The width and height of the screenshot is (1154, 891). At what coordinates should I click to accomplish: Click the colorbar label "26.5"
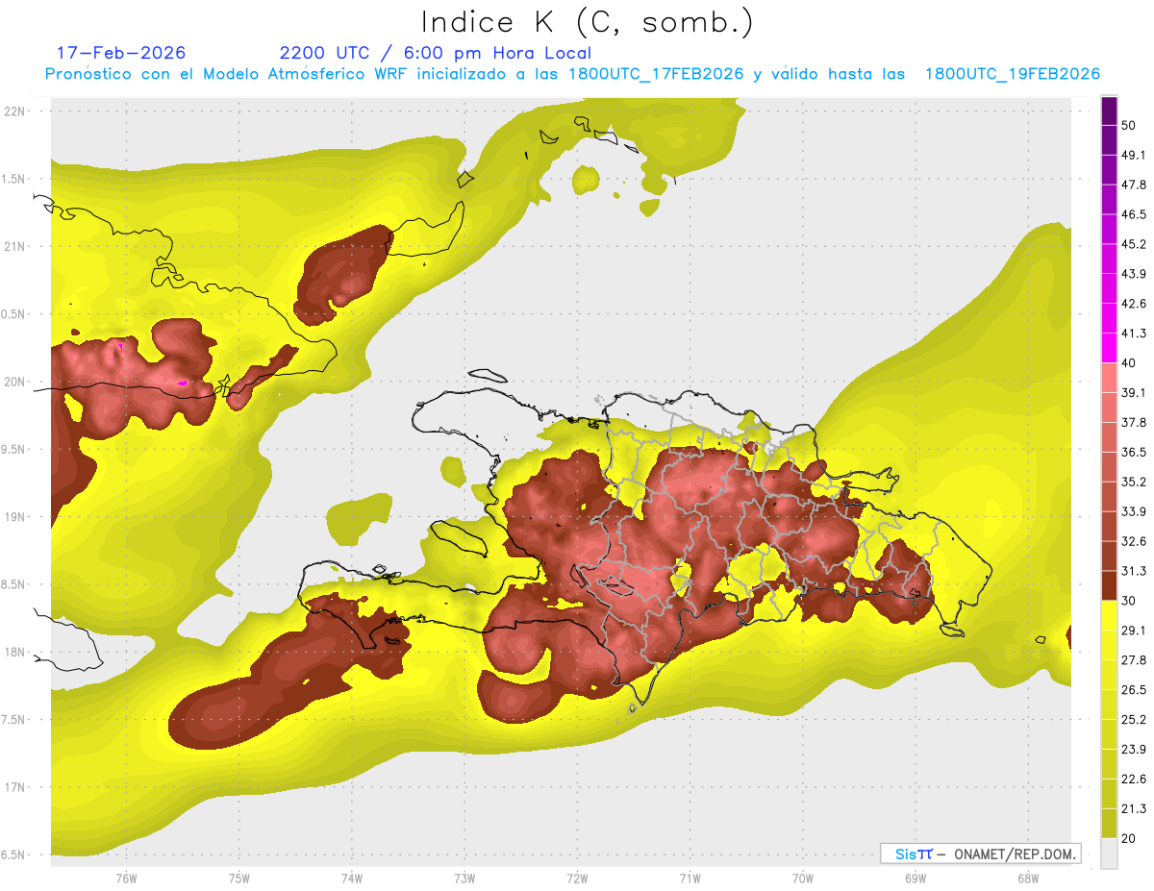pyautogui.click(x=1134, y=689)
